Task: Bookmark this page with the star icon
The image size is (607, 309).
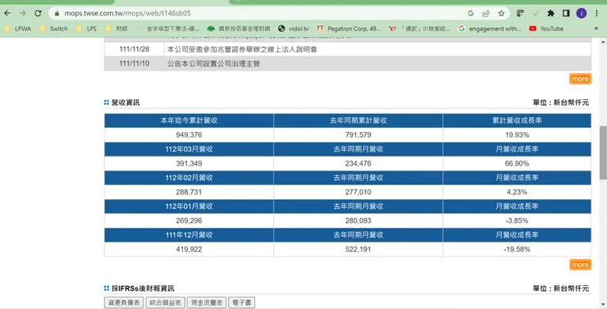Action: point(501,13)
